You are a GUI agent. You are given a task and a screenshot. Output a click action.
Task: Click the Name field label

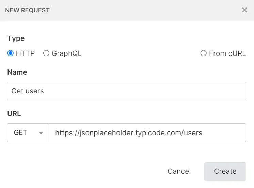tap(17, 72)
